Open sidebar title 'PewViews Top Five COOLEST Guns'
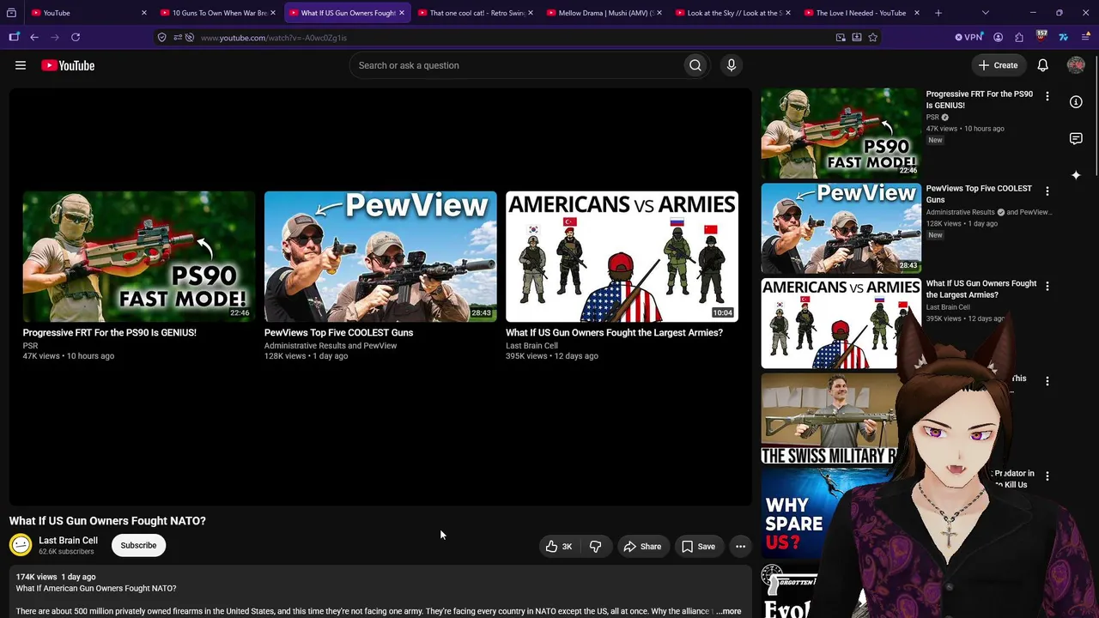Viewport: 1099px width, 618px height. point(979,194)
